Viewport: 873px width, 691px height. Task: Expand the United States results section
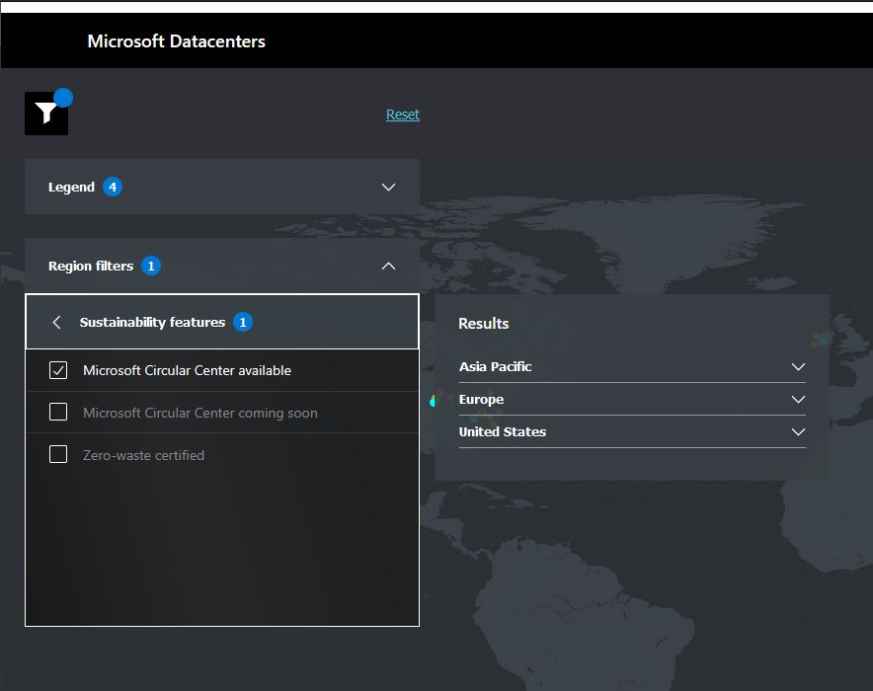[x=798, y=431]
